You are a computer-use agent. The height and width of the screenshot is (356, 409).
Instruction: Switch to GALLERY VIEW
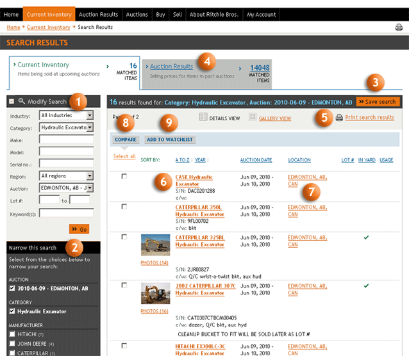point(275,118)
